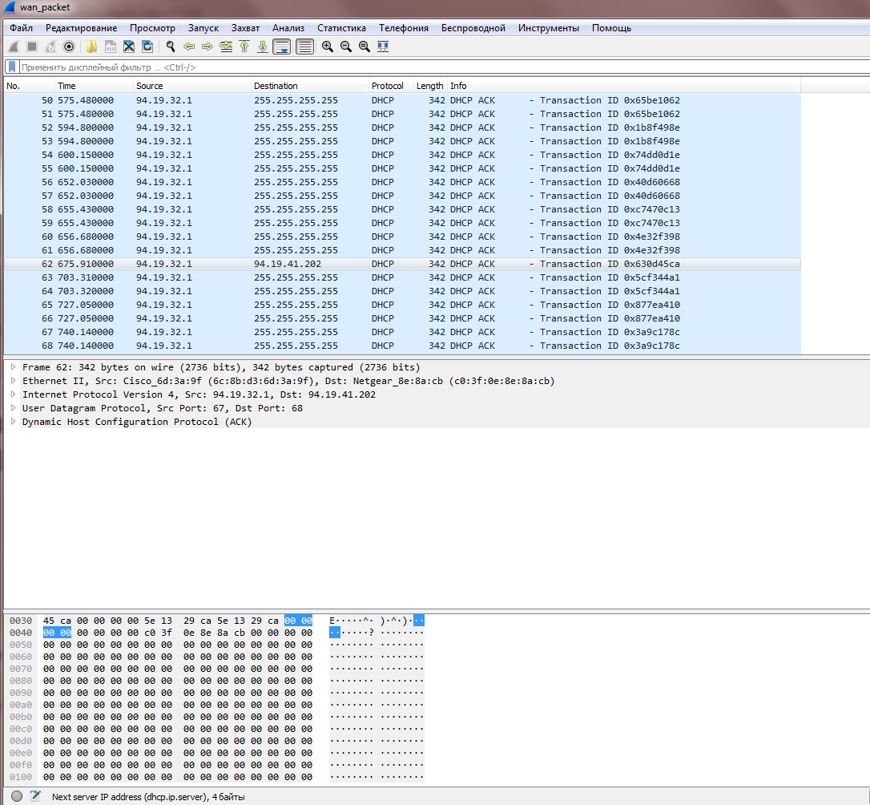Zoom in on packet text

point(328,47)
